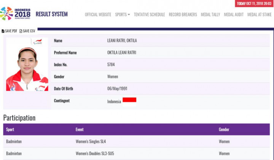Open Medal Audit section
This screenshot has height=160, width=274.
point(233,15)
